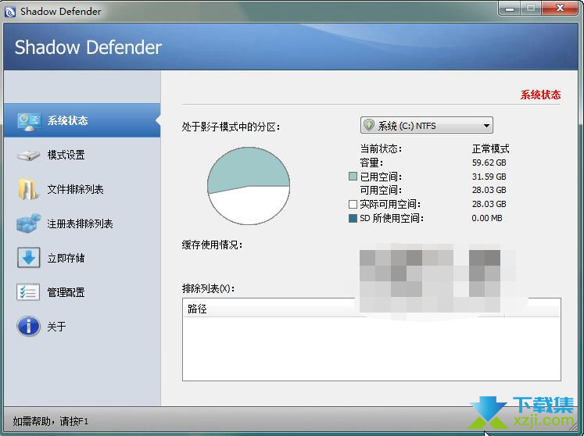Click the 已用空间 teal color swatch
584x436 pixels.
click(x=353, y=176)
